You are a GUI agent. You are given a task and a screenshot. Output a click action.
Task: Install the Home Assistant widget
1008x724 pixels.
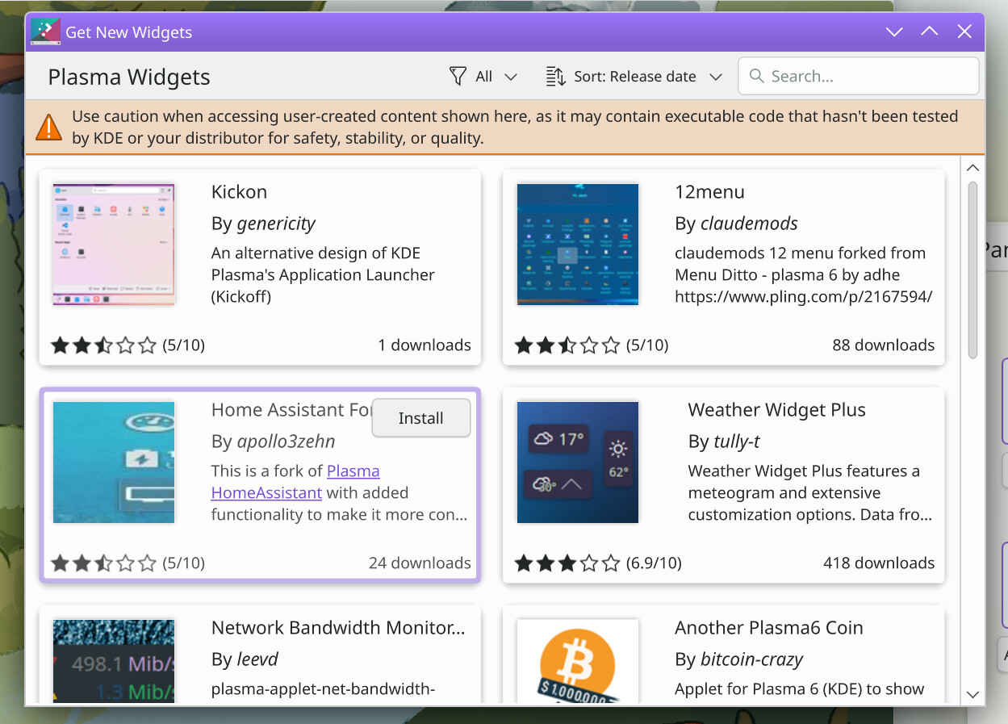[421, 418]
